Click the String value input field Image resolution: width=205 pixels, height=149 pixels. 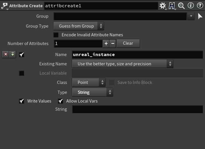[x=138, y=109]
